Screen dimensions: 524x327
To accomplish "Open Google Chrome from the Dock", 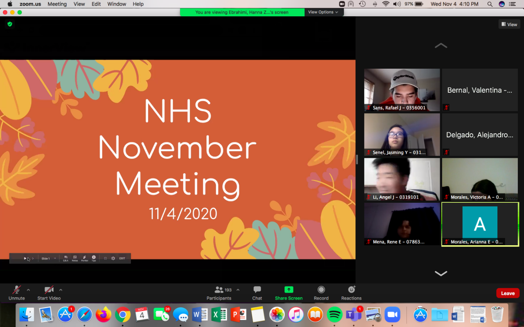I will pos(123,314).
